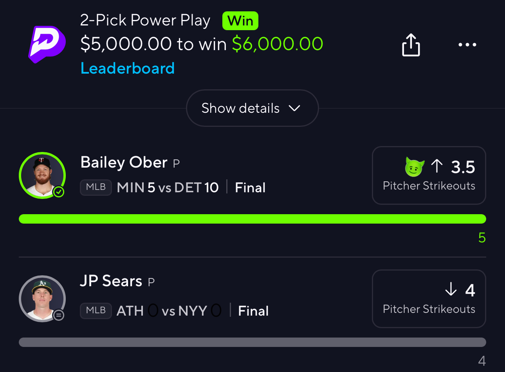Tap the MLB tag on Ober's game
Screen dimensions: 505x372
(96, 187)
